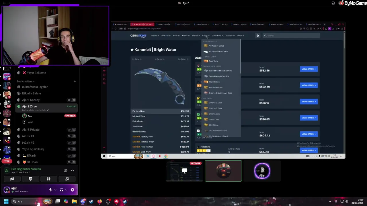Select StatTrak Factory New price row
This screenshot has height=206, width=367.
(161, 136)
